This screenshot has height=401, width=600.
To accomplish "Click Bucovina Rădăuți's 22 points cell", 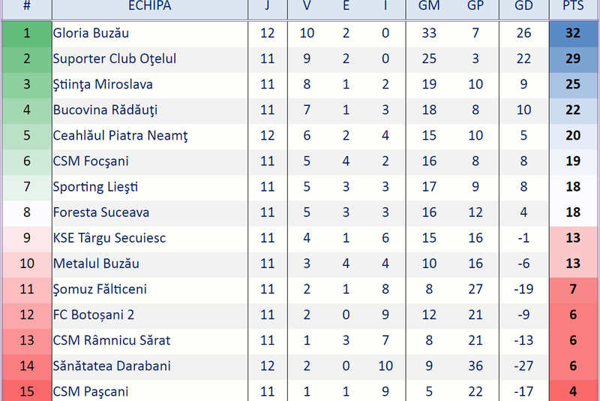I will [573, 110].
